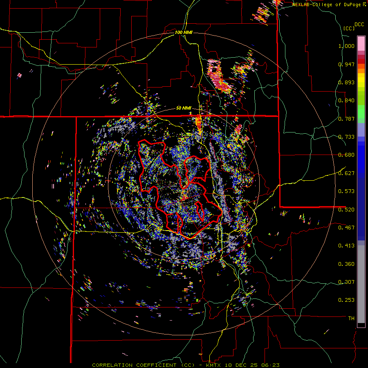Click the 0.520 scale value
This screenshot has width=368, height=368.
tap(346, 210)
